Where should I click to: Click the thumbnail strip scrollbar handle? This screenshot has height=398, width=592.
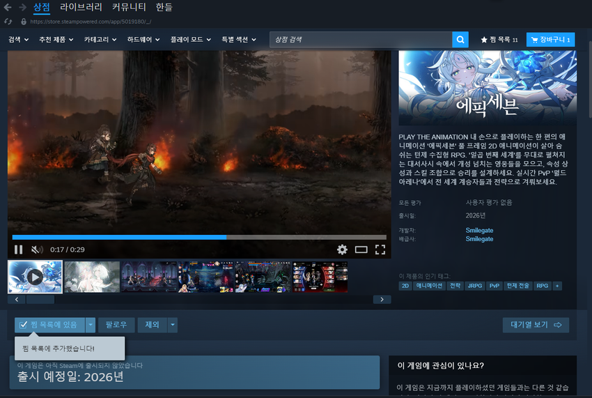coord(40,300)
